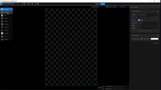Click the single-view layout icon in top toolbar

pos(36,4)
